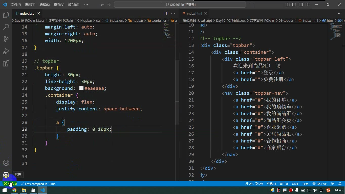Image resolution: width=345 pixels, height=194 pixels.
Task: Open the Run and Debug view
Action: coord(6,51)
